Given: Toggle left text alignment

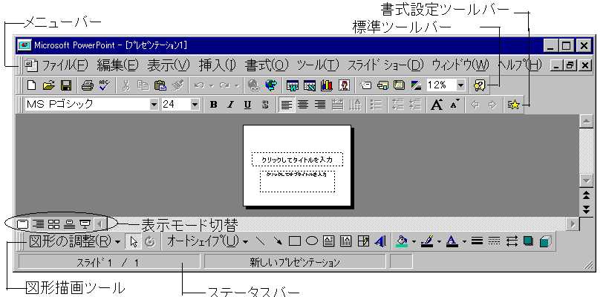Looking at the screenshot, I should coord(287,105).
